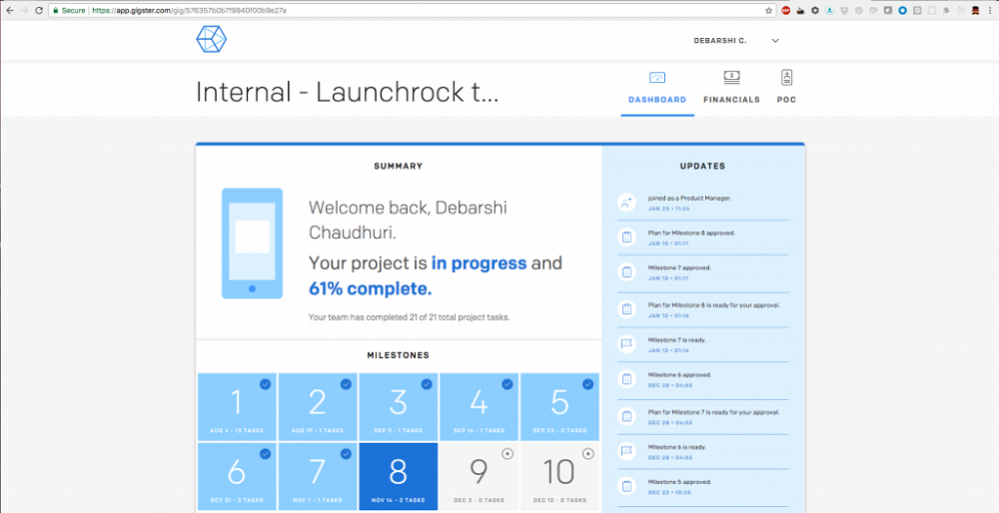Screen dimensions: 999x513
Task: Click the phone illustration in Summary
Action: click(x=252, y=244)
